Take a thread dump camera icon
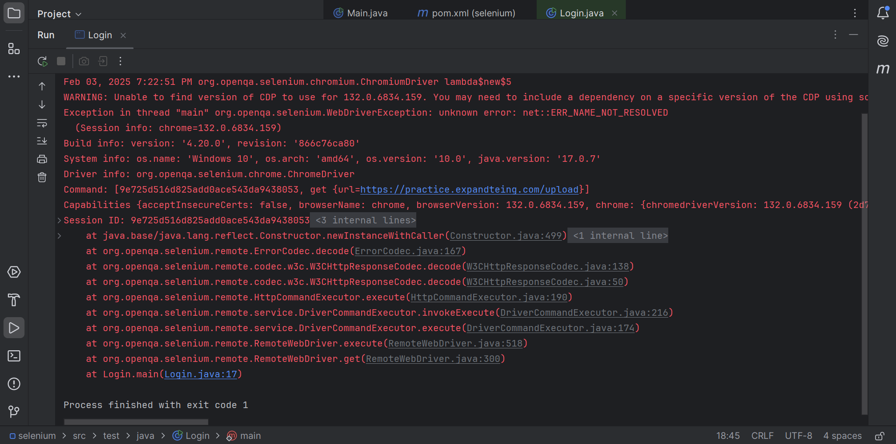 tap(84, 61)
